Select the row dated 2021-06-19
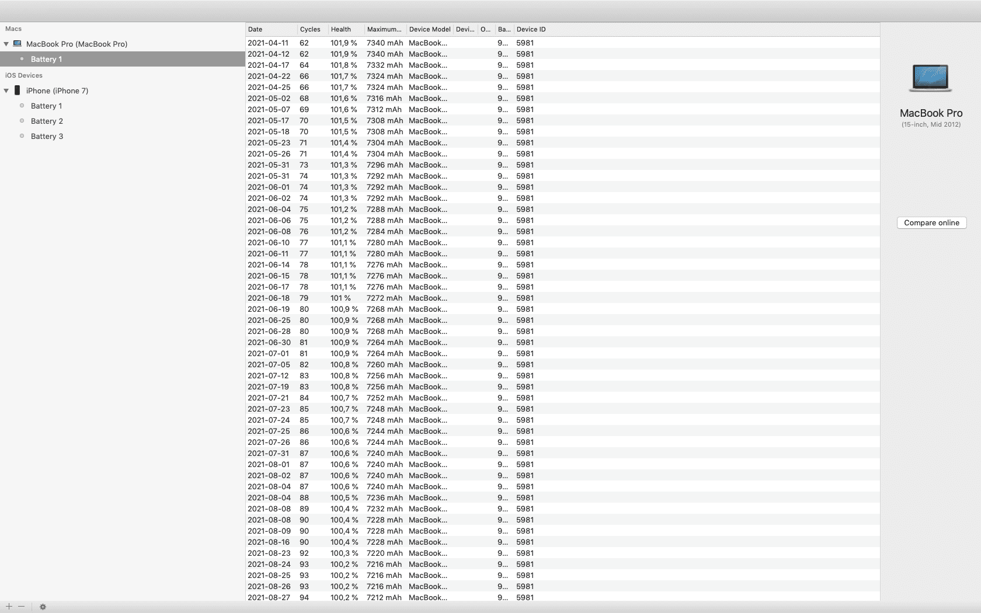The height and width of the screenshot is (613, 981). click(x=563, y=309)
